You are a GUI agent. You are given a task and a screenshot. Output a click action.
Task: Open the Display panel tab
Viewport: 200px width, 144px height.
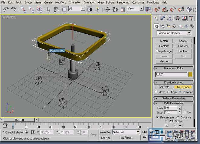(184, 18)
